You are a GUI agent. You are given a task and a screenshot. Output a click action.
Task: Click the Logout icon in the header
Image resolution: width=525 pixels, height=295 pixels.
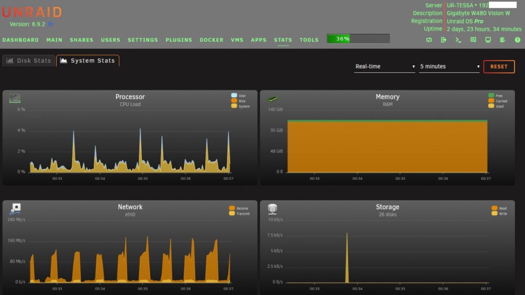tap(444, 40)
